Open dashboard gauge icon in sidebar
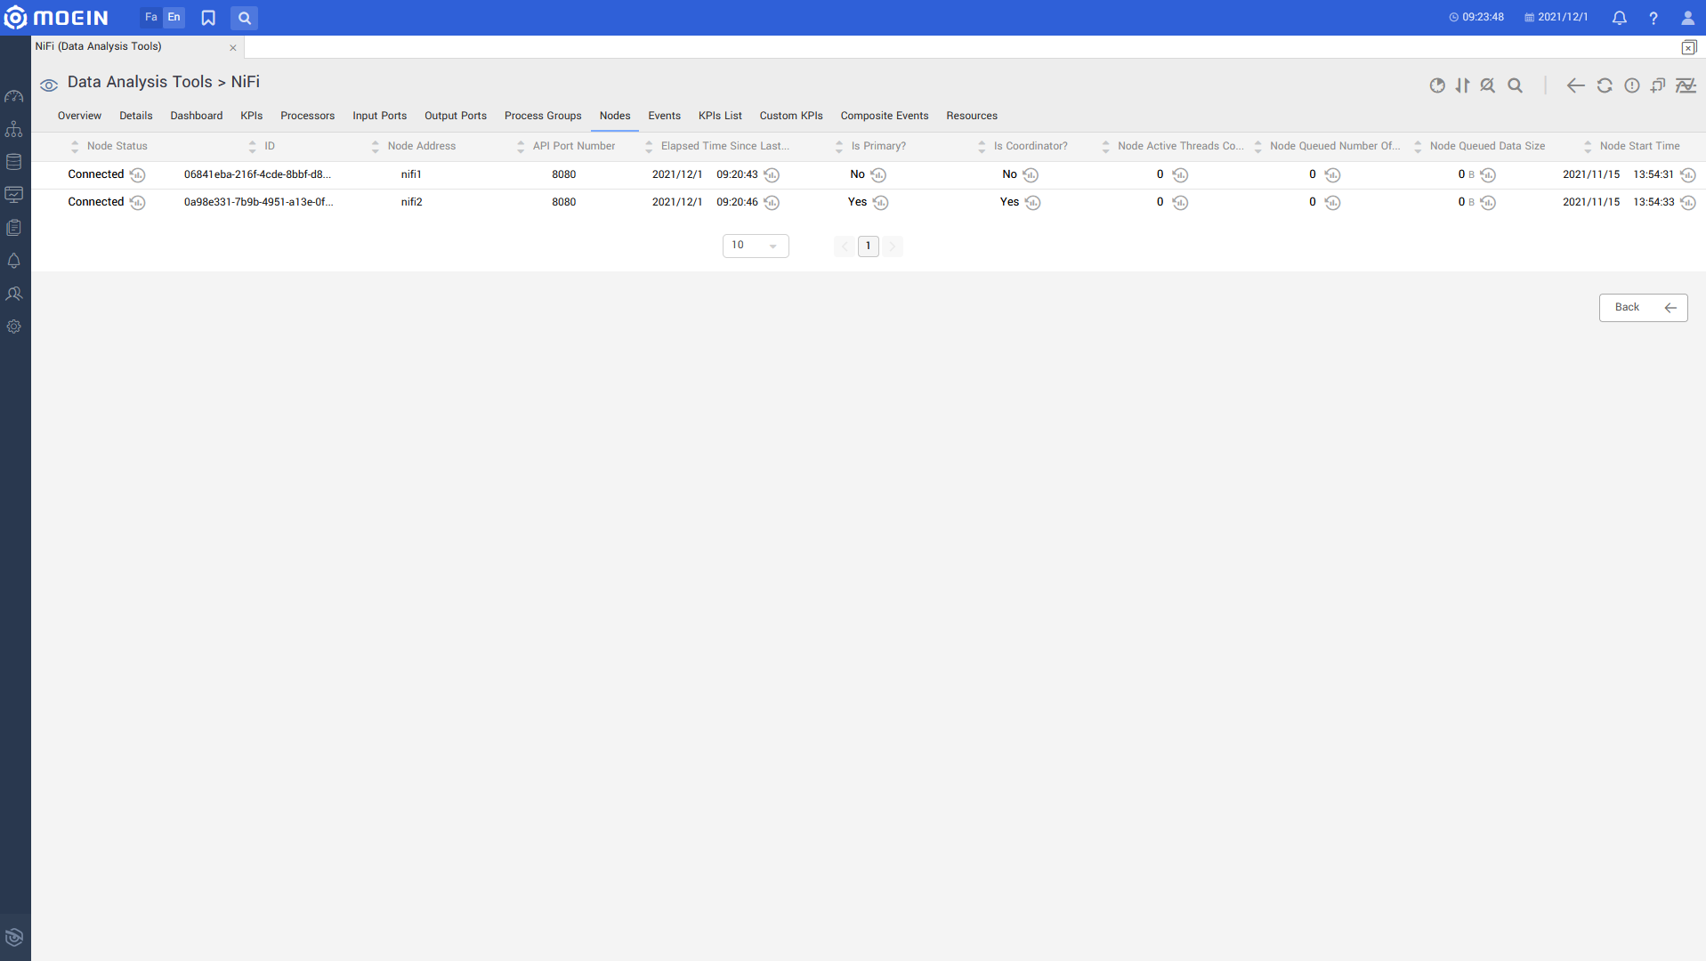Image resolution: width=1706 pixels, height=961 pixels. (14, 96)
